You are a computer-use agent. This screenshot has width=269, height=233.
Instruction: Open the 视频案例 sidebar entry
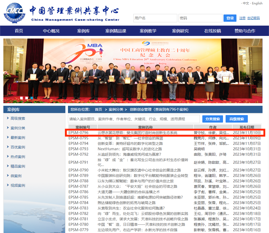click(x=18, y=185)
